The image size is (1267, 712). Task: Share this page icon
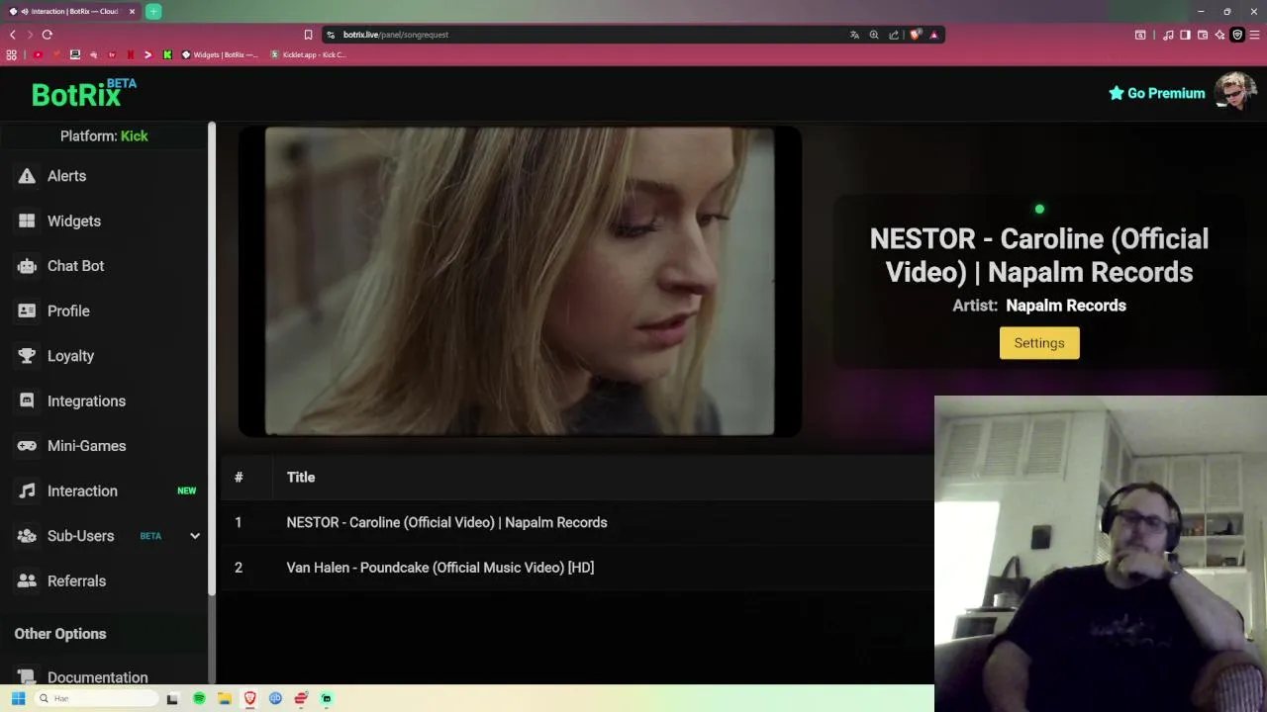coord(894,35)
